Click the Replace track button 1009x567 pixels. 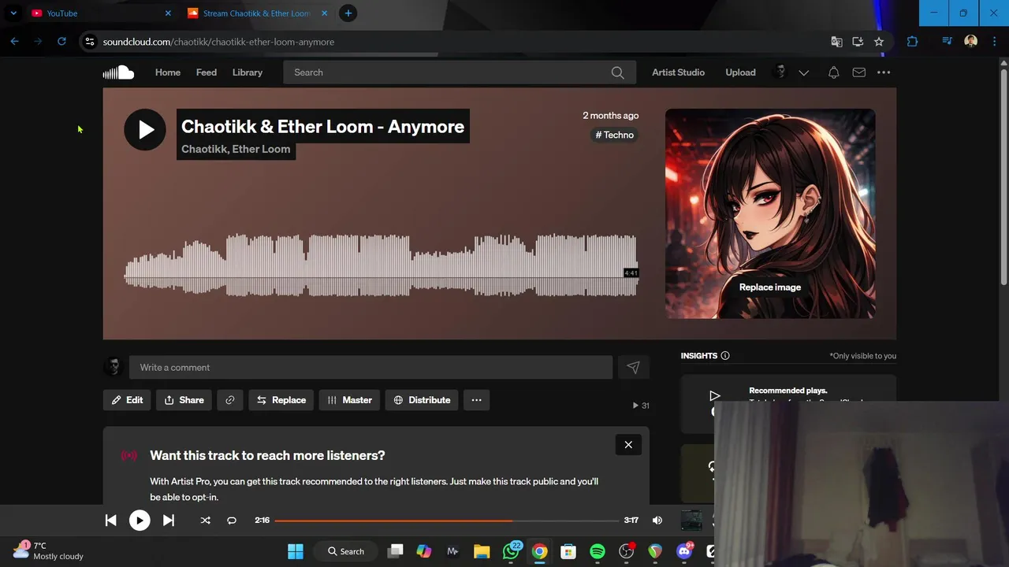click(281, 400)
